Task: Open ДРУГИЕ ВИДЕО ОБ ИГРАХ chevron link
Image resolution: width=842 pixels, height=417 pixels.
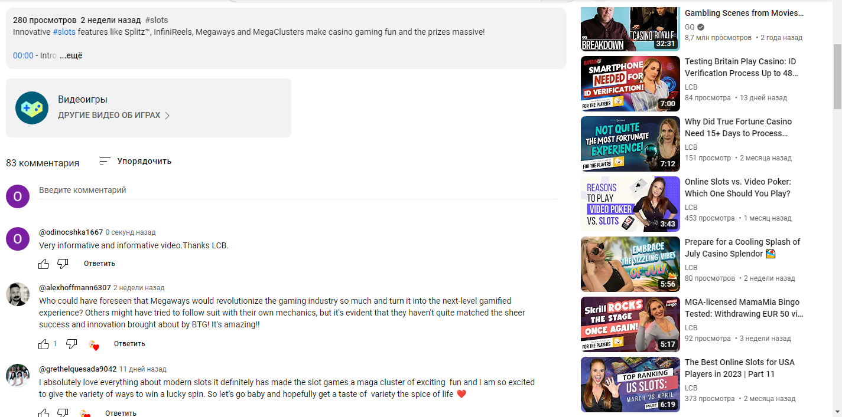Action: [114, 116]
